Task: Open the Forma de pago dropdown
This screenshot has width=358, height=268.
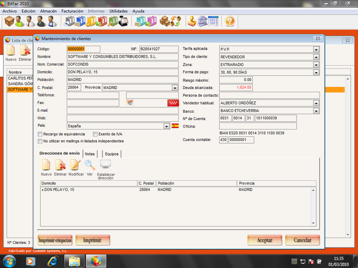Action: pyautogui.click(x=316, y=72)
